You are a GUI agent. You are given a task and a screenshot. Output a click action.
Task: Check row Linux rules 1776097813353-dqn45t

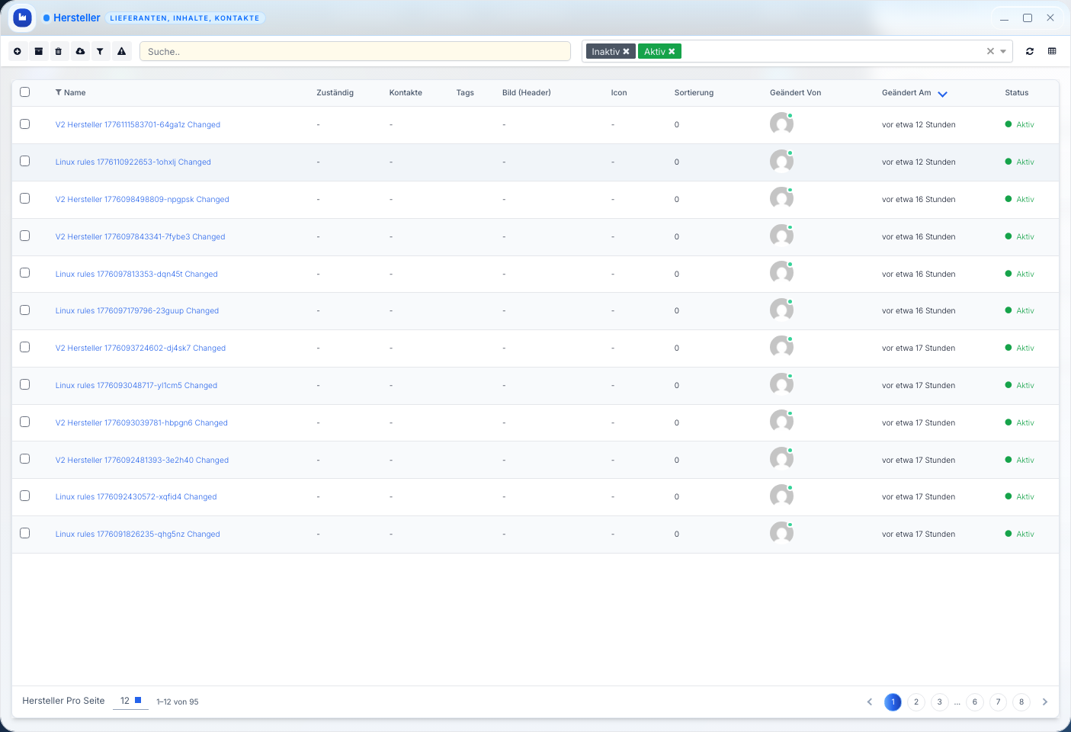tap(25, 272)
